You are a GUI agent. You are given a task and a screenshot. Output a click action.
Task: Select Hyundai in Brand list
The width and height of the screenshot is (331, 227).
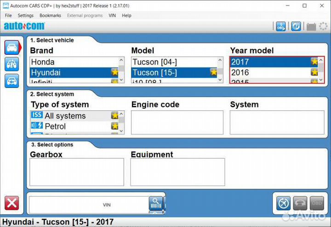[74, 72]
